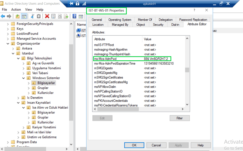
Task: Click the blue Help question mark icon
Action: pyautogui.click(x=74, y=16)
